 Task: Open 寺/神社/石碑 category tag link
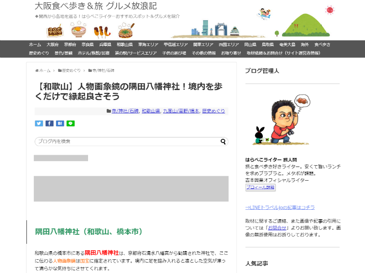click(x=125, y=111)
